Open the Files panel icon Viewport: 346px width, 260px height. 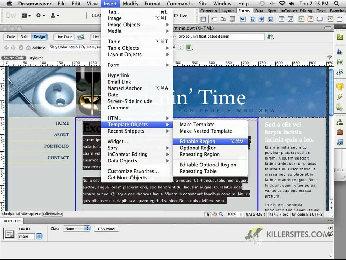pyautogui.click(x=340, y=122)
